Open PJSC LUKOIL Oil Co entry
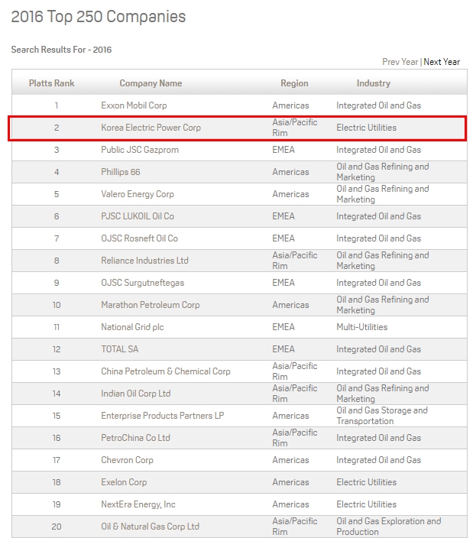473x538 pixels. pyautogui.click(x=138, y=216)
